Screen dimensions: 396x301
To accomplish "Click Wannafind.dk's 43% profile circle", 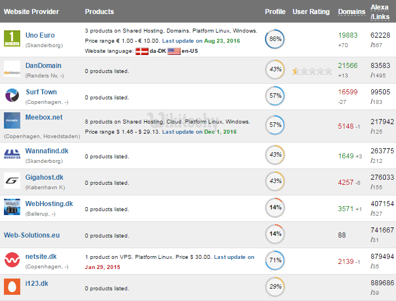I will [x=275, y=155].
